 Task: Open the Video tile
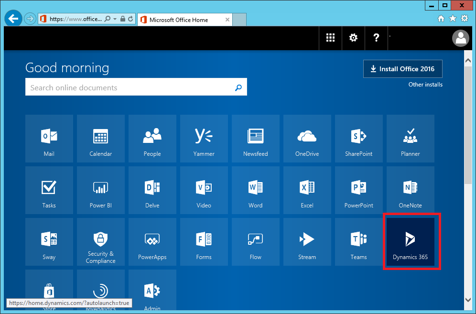(x=204, y=190)
